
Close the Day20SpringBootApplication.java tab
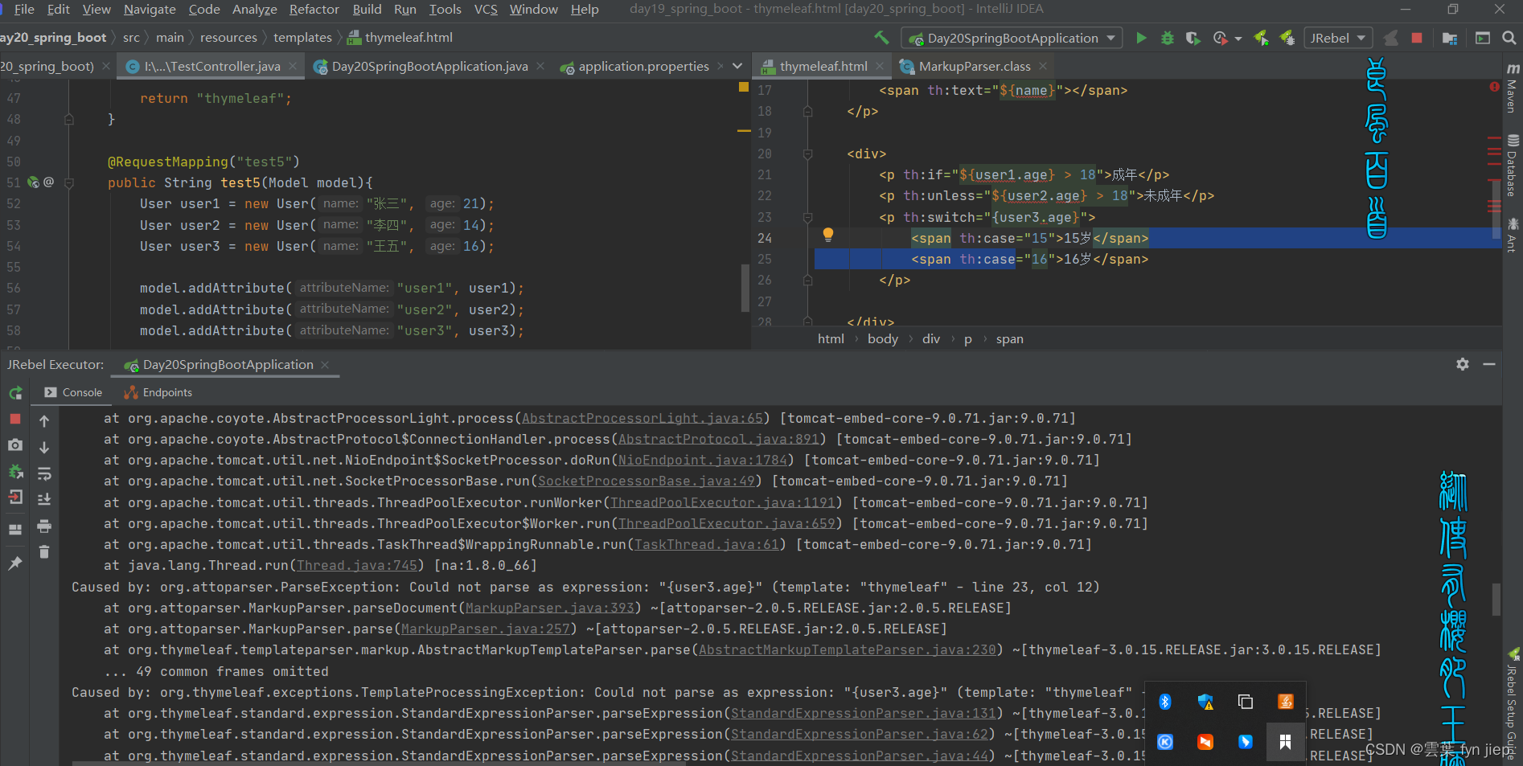(540, 66)
